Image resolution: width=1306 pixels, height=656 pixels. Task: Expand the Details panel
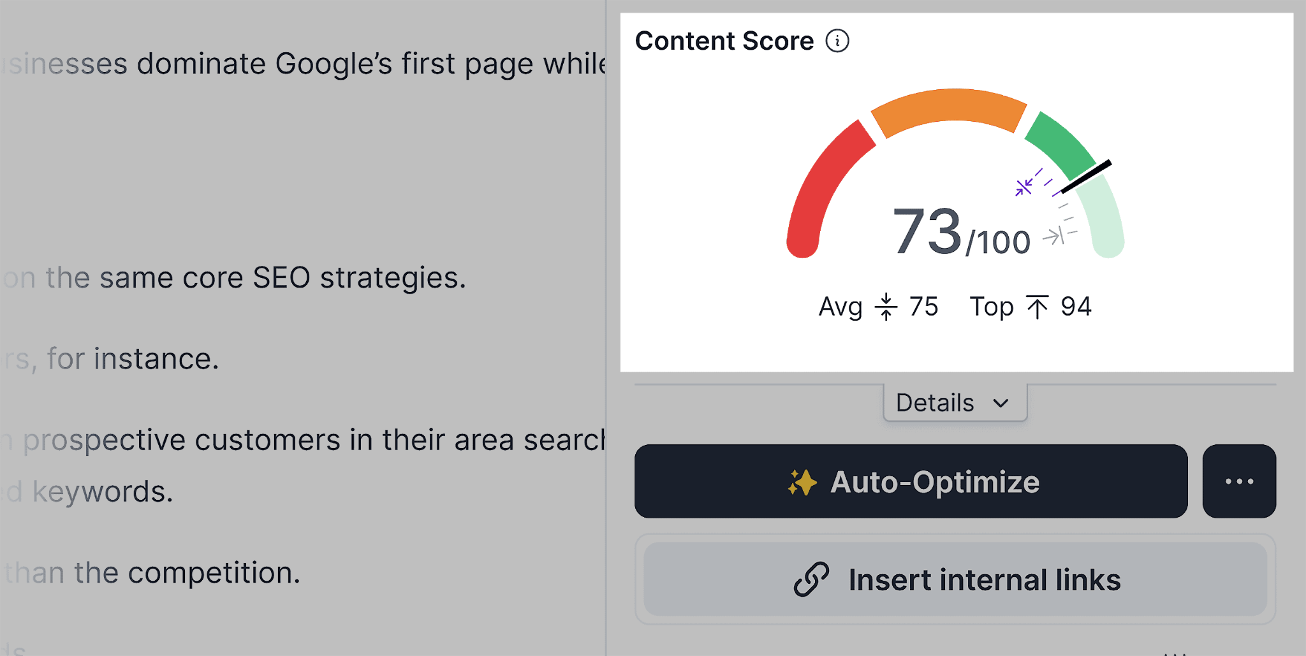pyautogui.click(x=953, y=402)
